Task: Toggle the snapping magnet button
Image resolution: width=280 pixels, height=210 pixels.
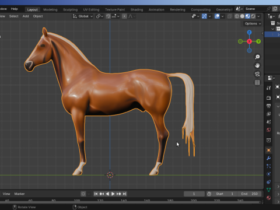Action: [108, 16]
